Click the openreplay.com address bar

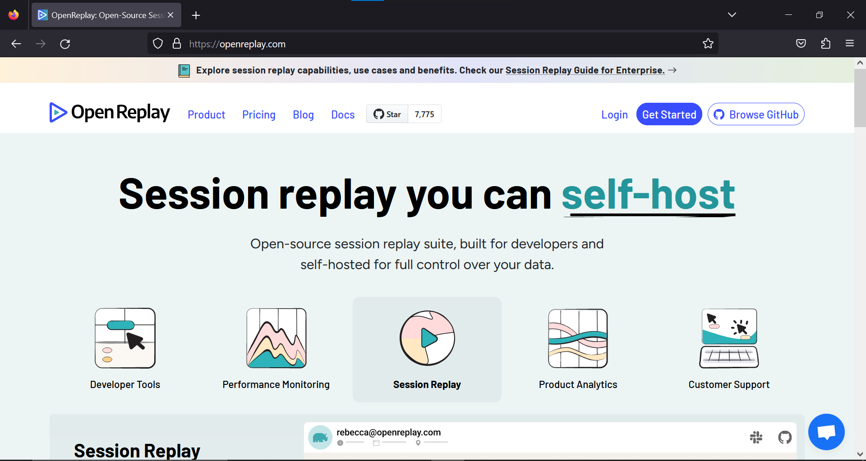(x=433, y=44)
